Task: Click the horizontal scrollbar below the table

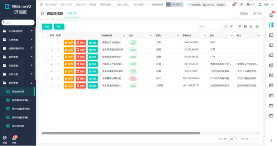Action: point(121,133)
